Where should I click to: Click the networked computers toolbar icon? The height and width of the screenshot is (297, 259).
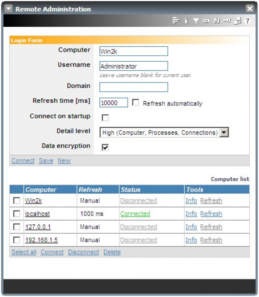click(238, 21)
